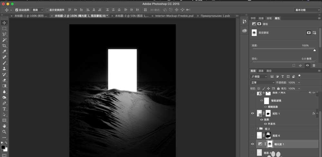
Task: Select the Rectangular Marquee tool
Action: pyautogui.click(x=5, y=29)
